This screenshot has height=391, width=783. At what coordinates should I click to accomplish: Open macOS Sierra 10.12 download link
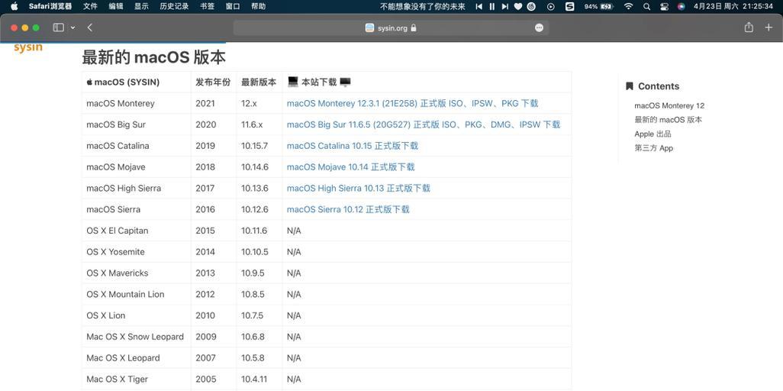(x=348, y=209)
